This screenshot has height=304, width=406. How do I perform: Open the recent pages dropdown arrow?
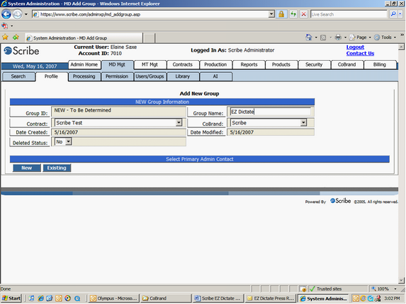click(x=26, y=14)
